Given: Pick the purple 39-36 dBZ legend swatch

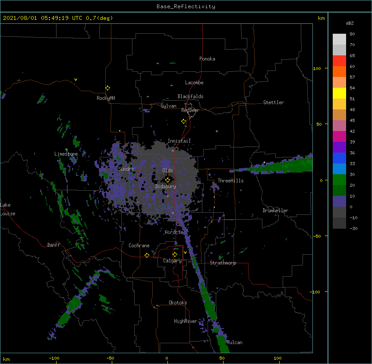Looking at the screenshot, I should click(339, 147).
